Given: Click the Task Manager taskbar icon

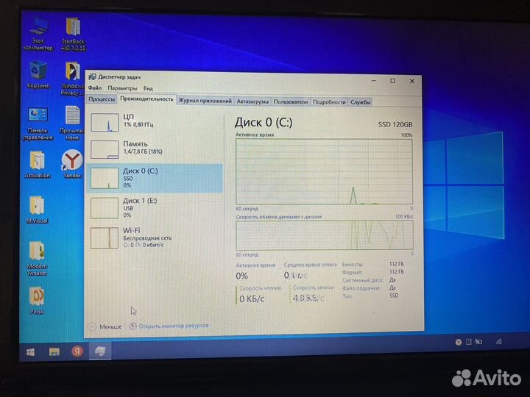Looking at the screenshot, I should [x=100, y=351].
